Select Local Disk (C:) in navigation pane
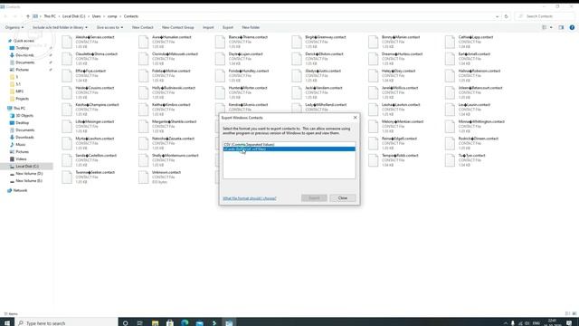The image size is (579, 326). tap(27, 167)
